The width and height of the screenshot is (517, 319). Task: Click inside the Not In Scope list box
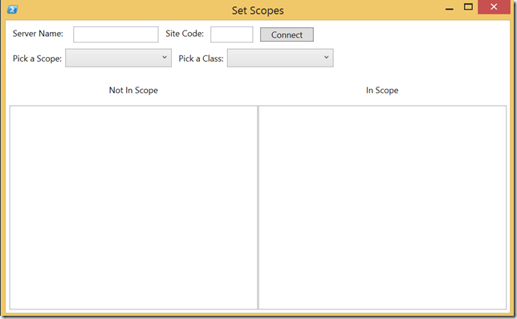pos(133,208)
